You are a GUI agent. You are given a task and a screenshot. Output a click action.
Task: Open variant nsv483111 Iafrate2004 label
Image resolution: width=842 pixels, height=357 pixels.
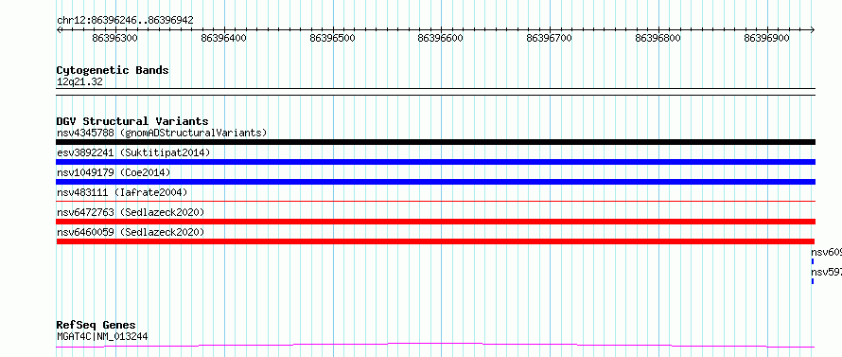pyautogui.click(x=122, y=192)
